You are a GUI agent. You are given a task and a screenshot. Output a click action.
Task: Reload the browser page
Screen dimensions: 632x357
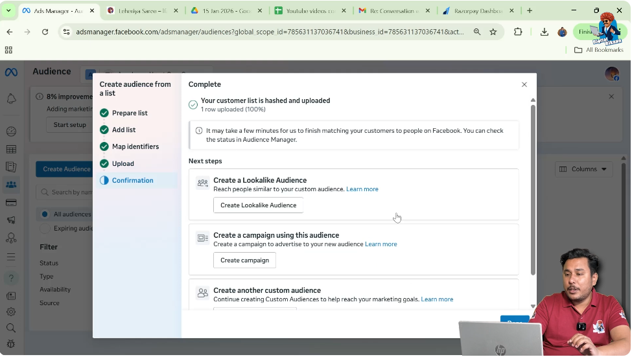point(45,32)
